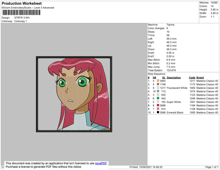Click the Zoom value 1:1
The height and width of the screenshot is (170, 220).
[x=212, y=17]
